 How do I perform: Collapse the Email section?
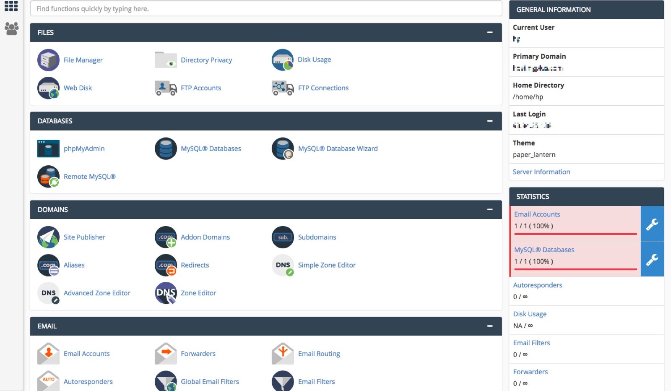point(489,326)
